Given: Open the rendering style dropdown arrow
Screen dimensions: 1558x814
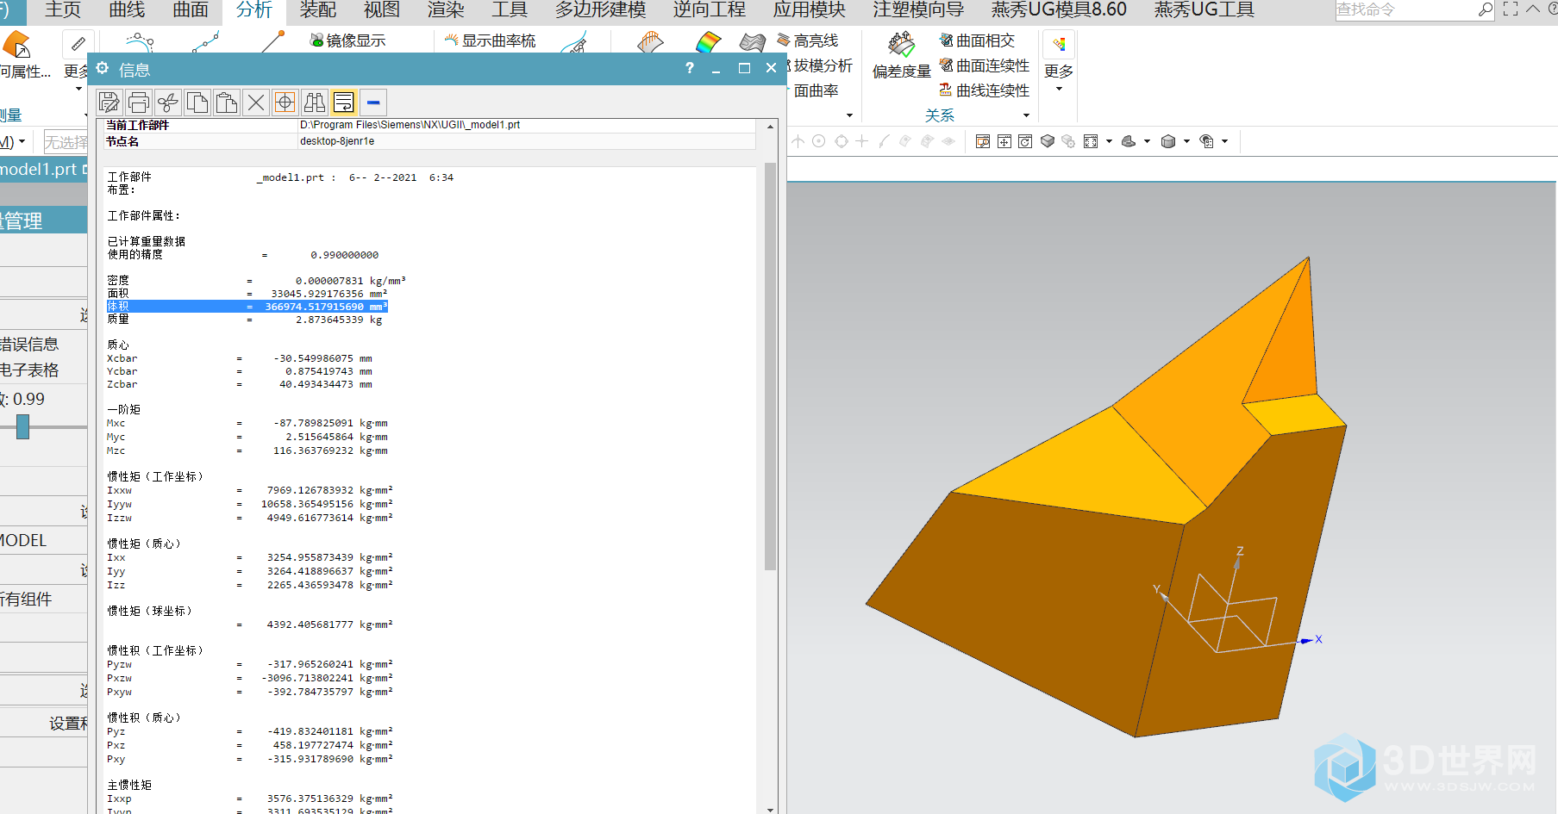Looking at the screenshot, I should pyautogui.click(x=1186, y=141).
